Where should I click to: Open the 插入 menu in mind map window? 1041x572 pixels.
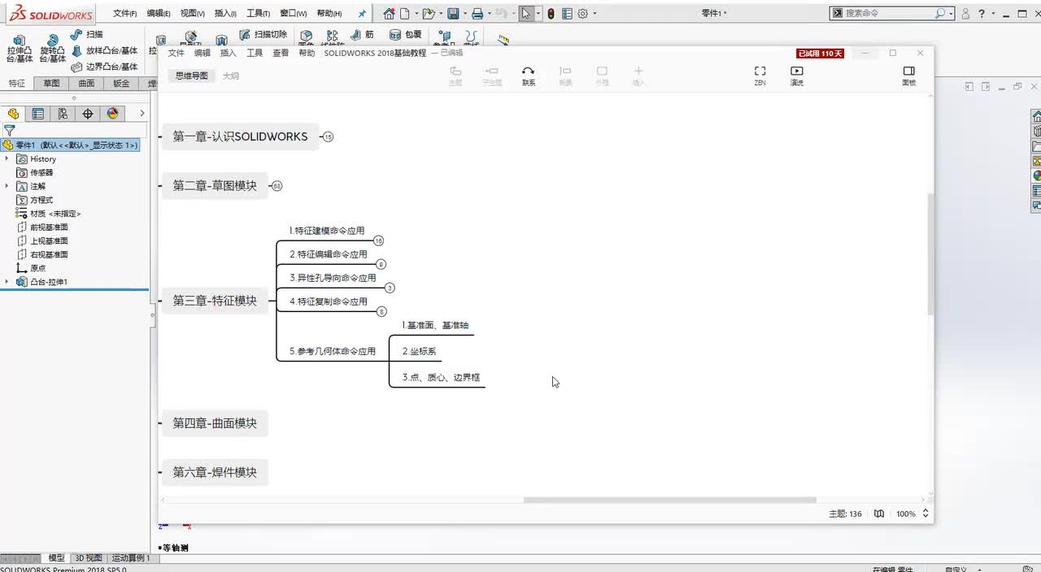pos(229,53)
